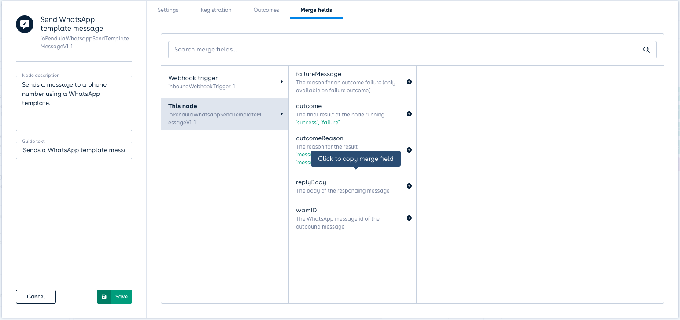Viewport: 680px width, 320px height.
Task: Open the Registration tab
Action: (216, 10)
